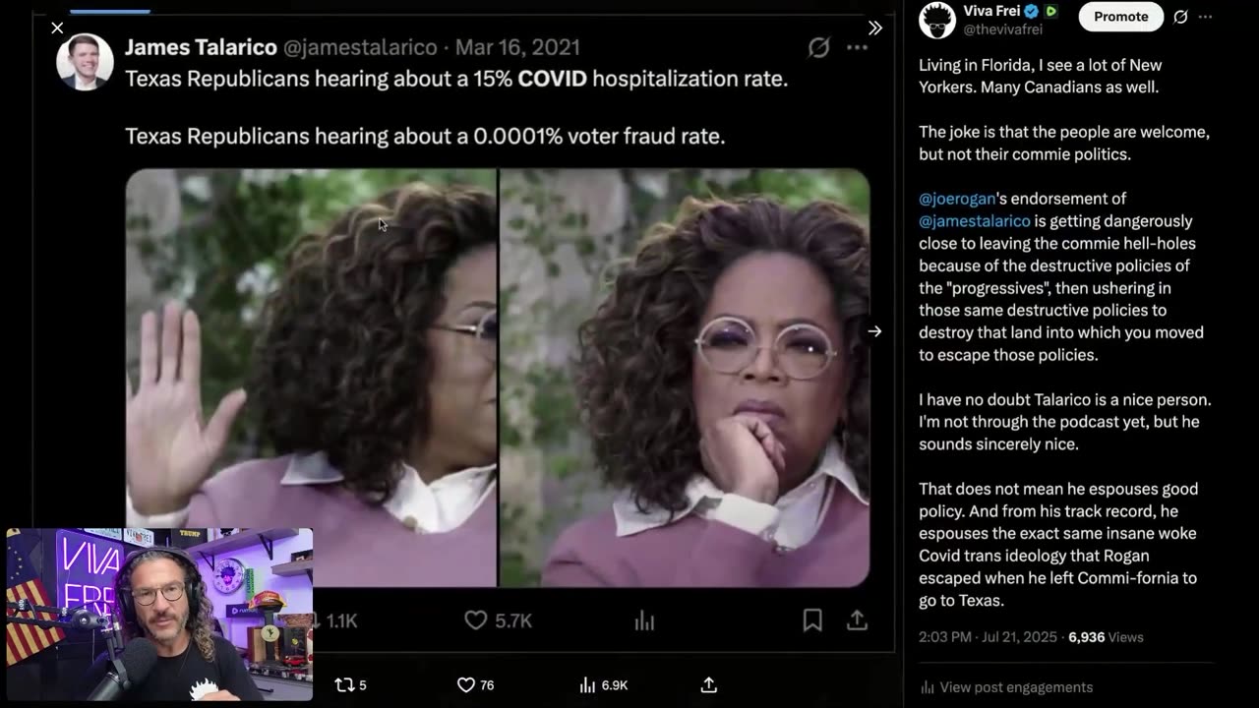Open Grok icon on James Talarico post
Image resolution: width=1259 pixels, height=708 pixels.
818,47
